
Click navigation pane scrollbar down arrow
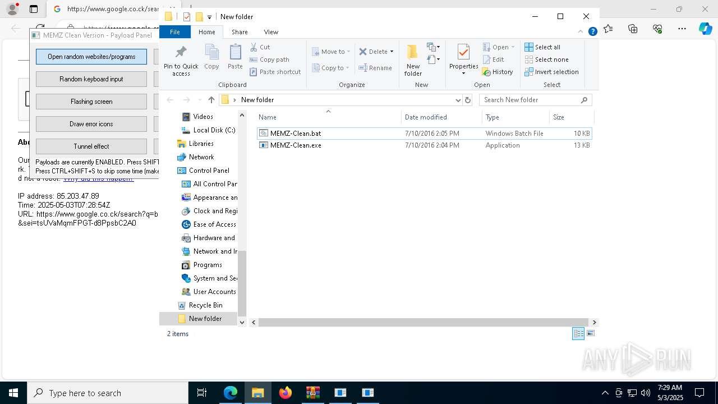point(242,322)
